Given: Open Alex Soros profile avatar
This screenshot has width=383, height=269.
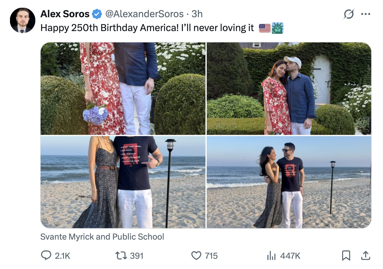Looking at the screenshot, I should point(22,20).
